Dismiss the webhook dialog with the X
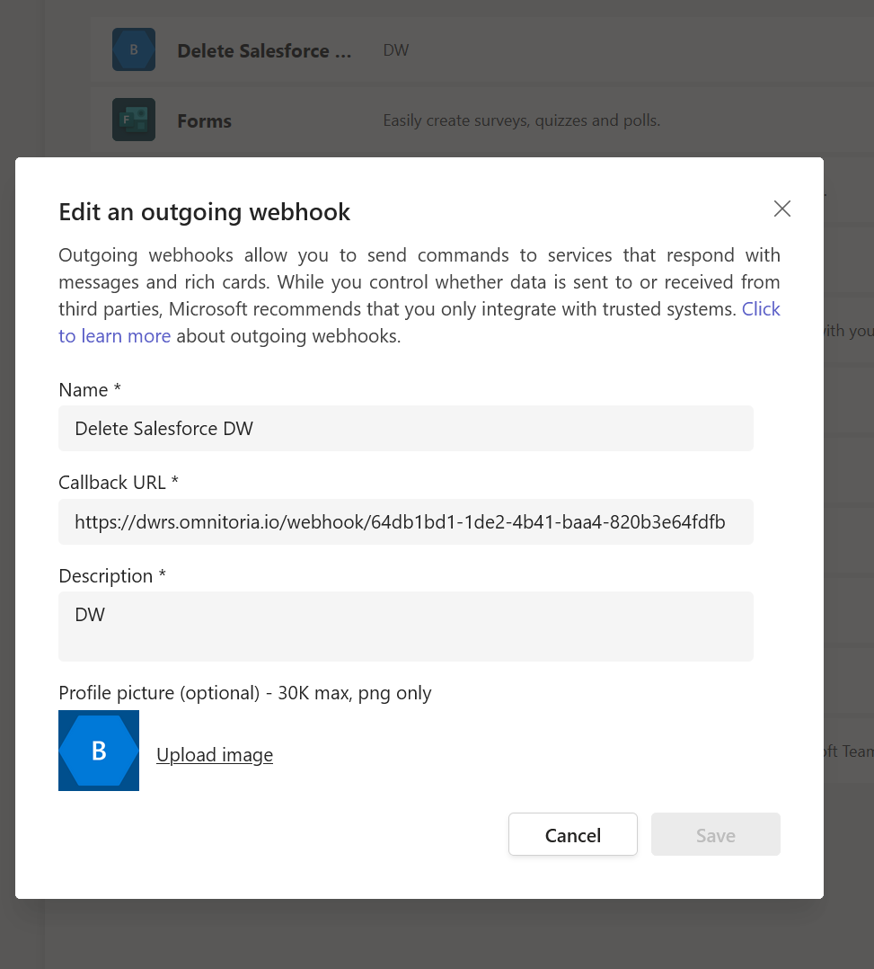The width and height of the screenshot is (874, 969). (x=781, y=209)
